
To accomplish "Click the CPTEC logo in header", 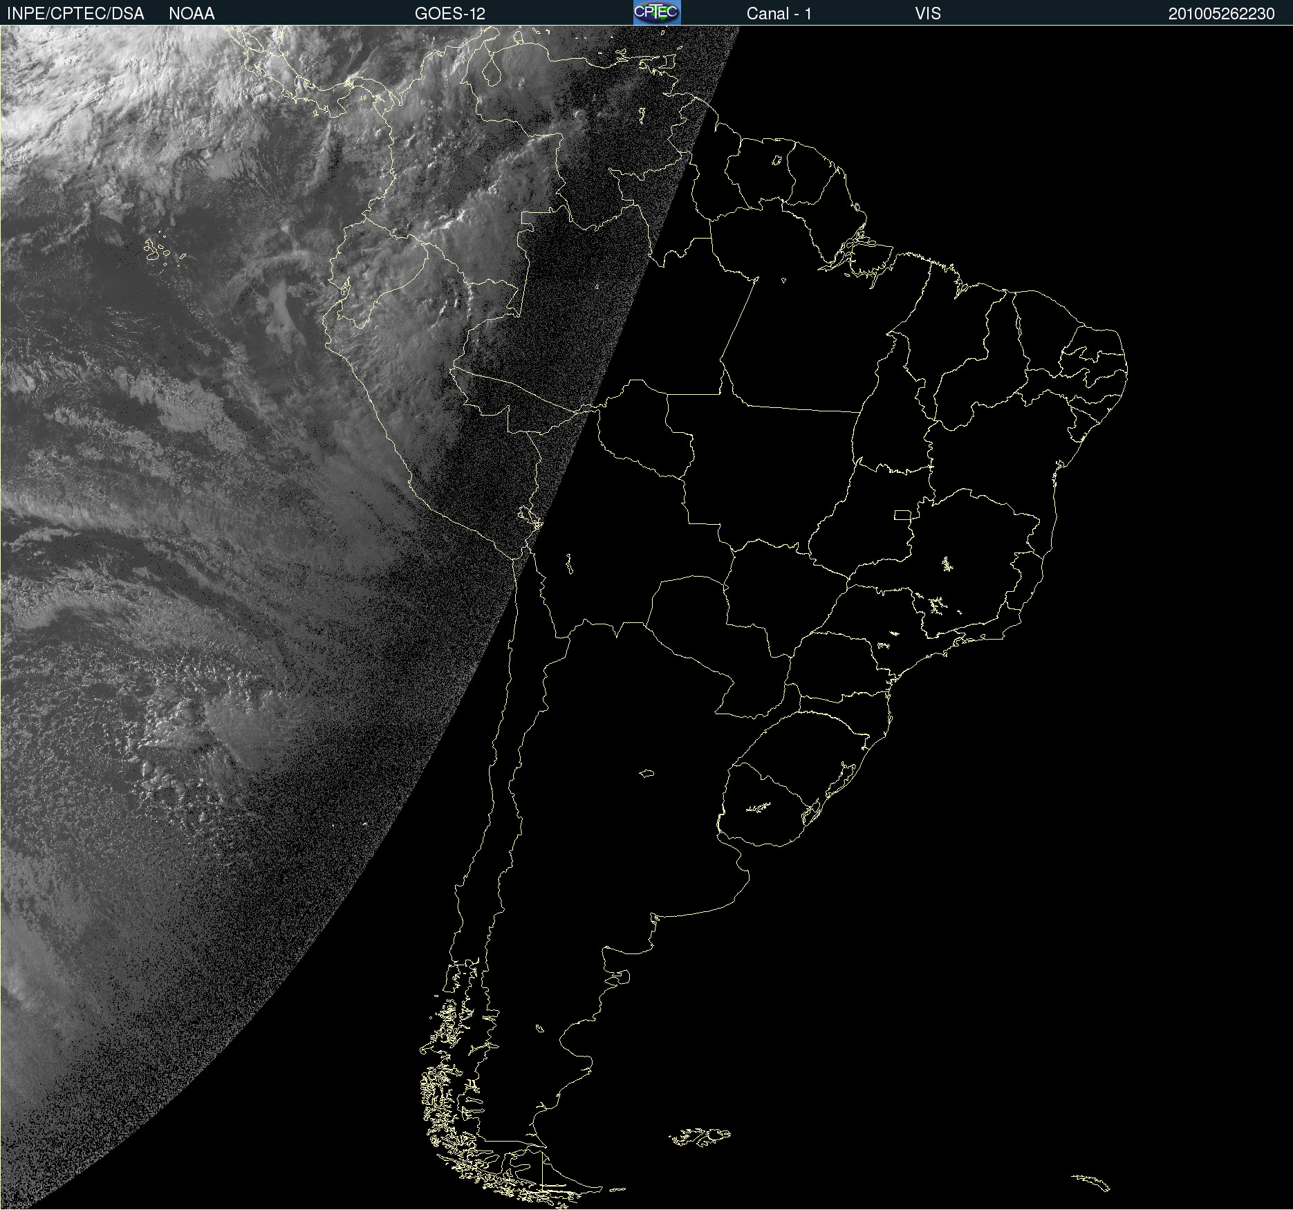I will coord(657,12).
